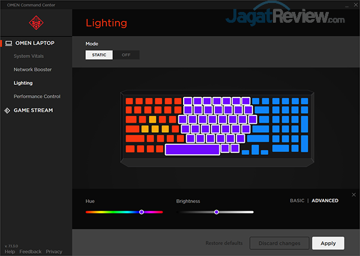Click the Hue slider handle
360x256 pixels.
[142, 212]
